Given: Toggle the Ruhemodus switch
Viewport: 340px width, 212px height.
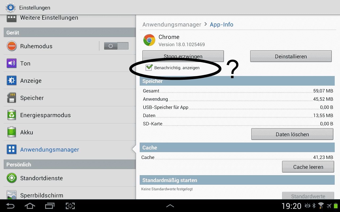Looking at the screenshot, I should pyautogui.click(x=116, y=46).
